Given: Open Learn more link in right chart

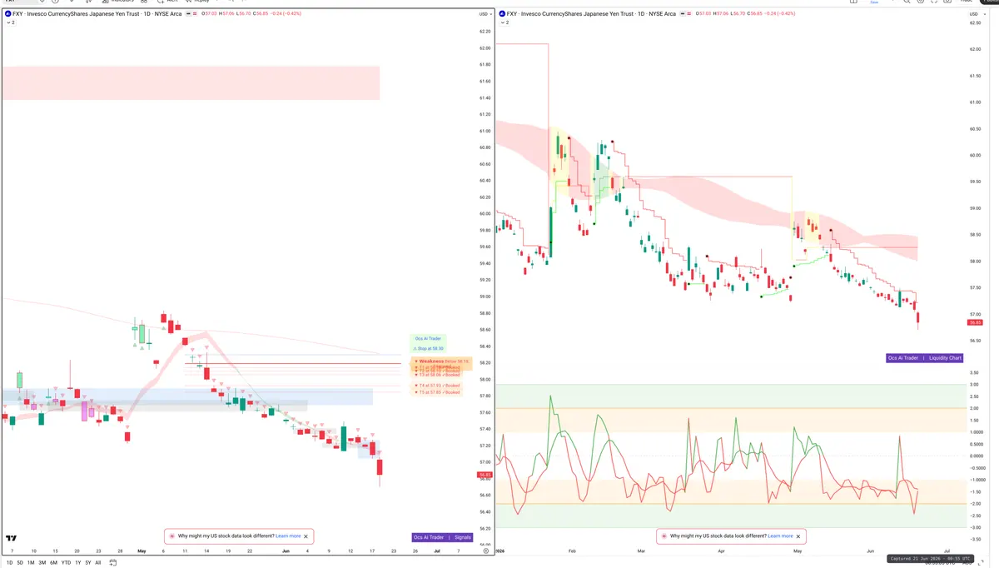Looking at the screenshot, I should pos(780,536).
